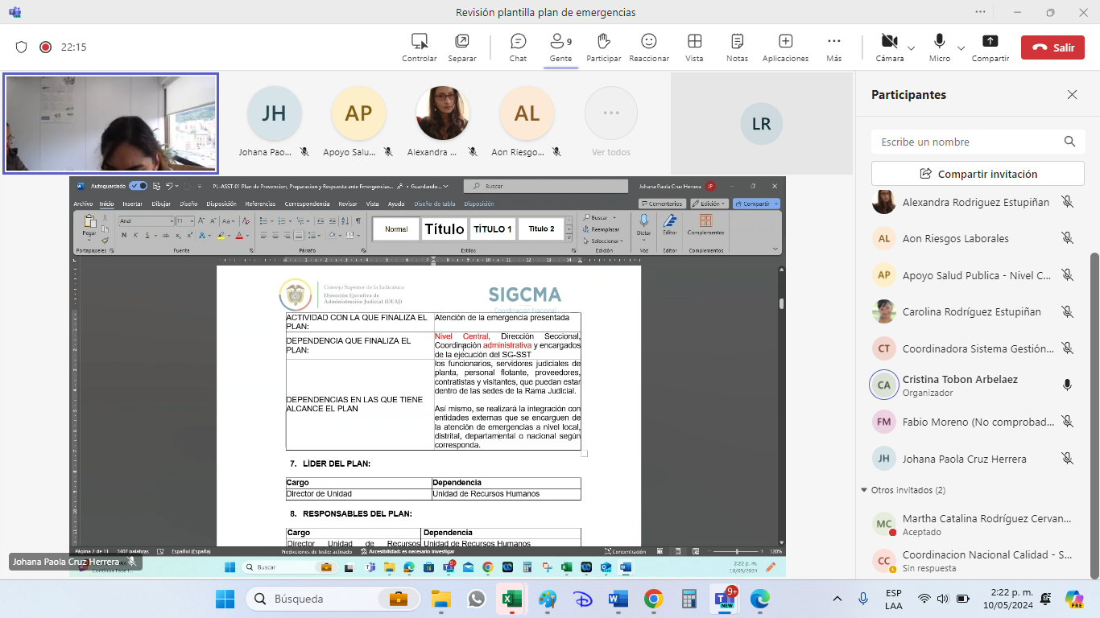
Task: Expand the Micro options arrow
Action: pos(961,48)
